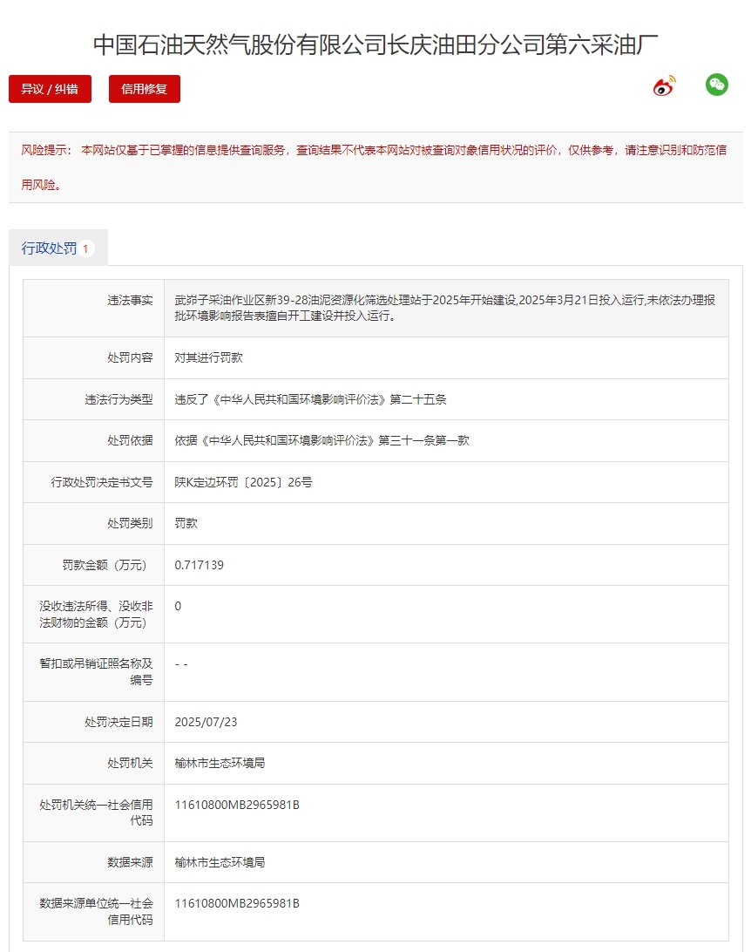Click credit code in 数据来源单位 row
Viewport: 751px width, 952px height.
[237, 903]
